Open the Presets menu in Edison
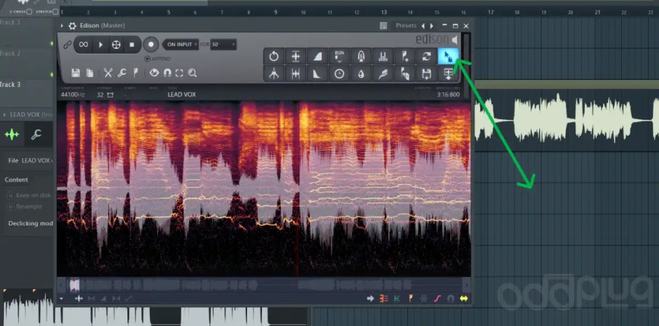Screen dimensions: 659x326 (x=406, y=26)
